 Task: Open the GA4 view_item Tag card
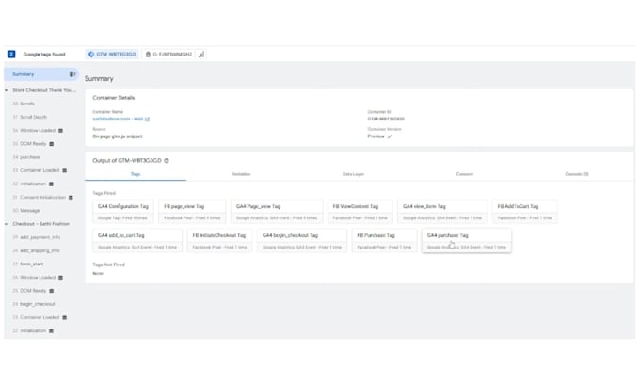pyautogui.click(x=442, y=212)
